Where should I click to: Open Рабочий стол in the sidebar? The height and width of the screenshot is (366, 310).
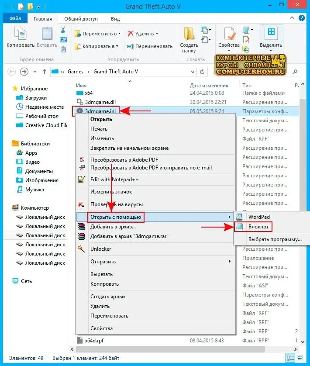(42, 116)
